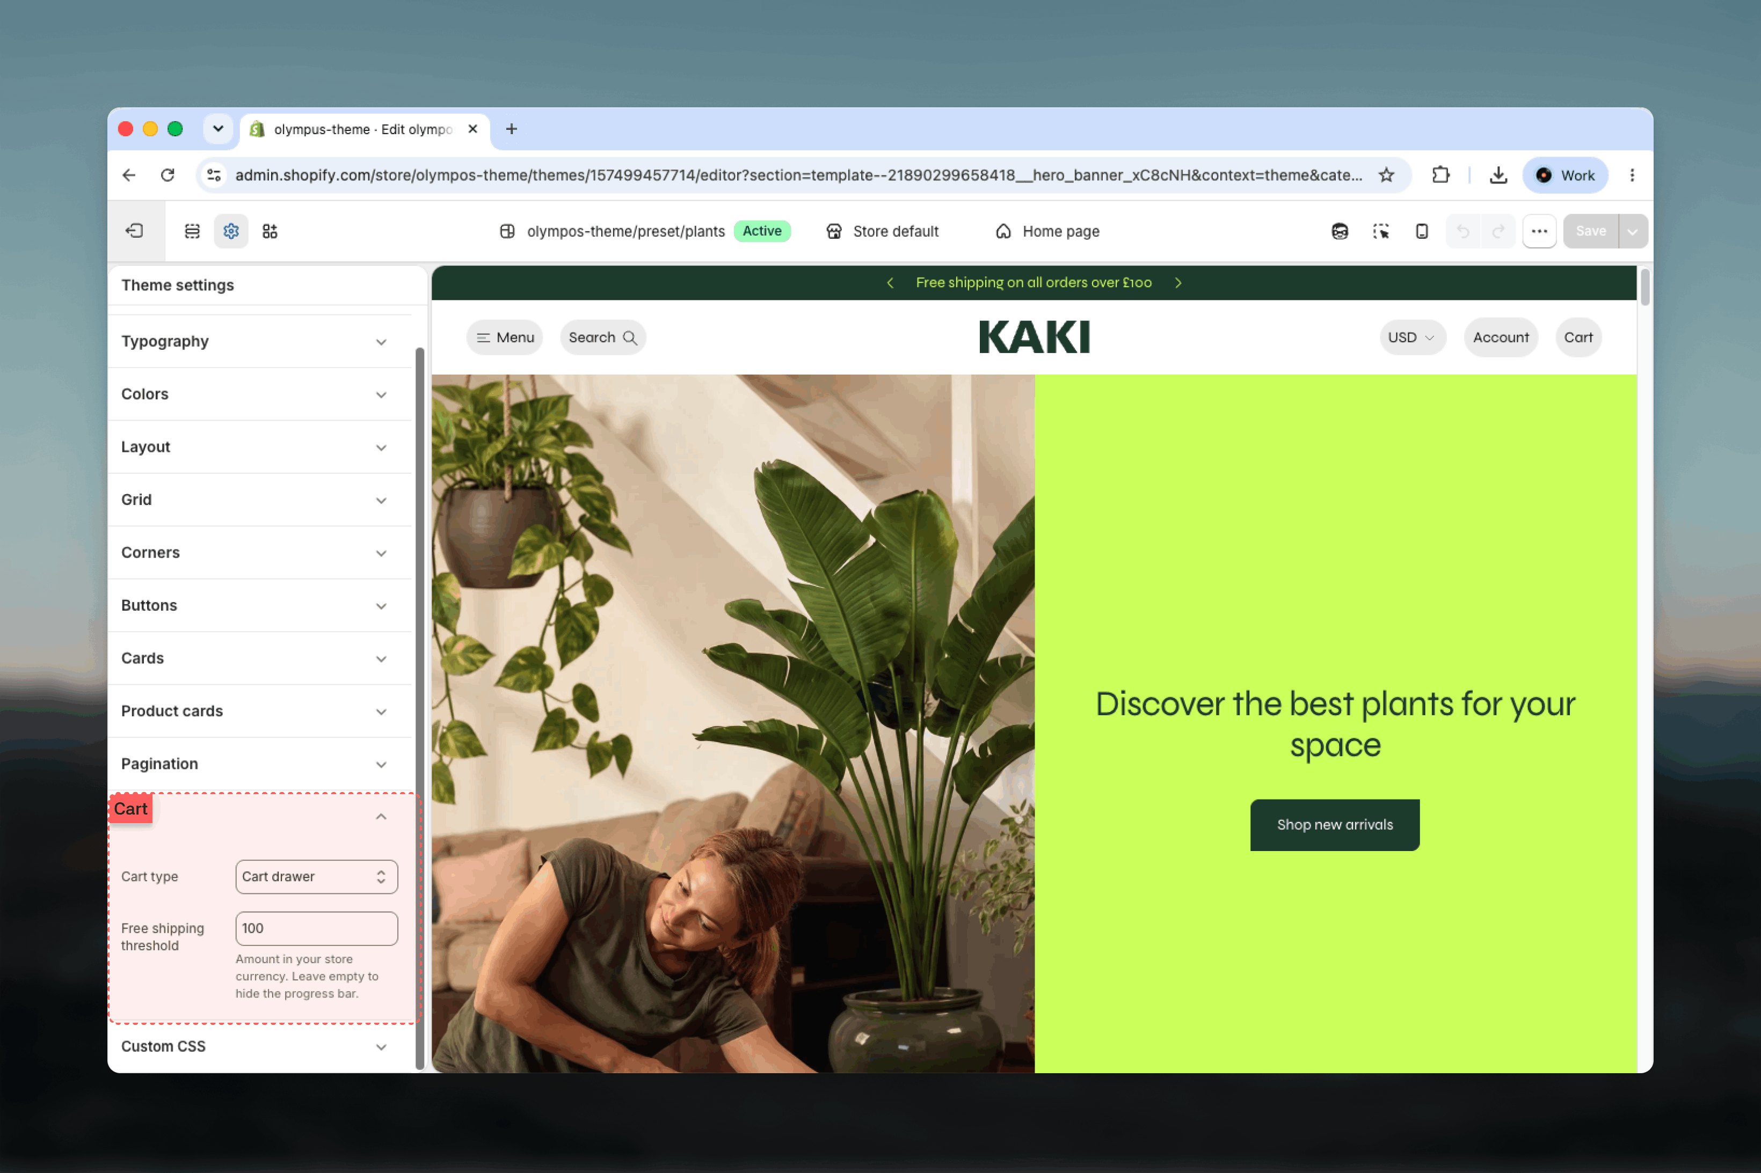This screenshot has width=1761, height=1173.
Task: Open the Home page template selector
Action: click(1047, 231)
